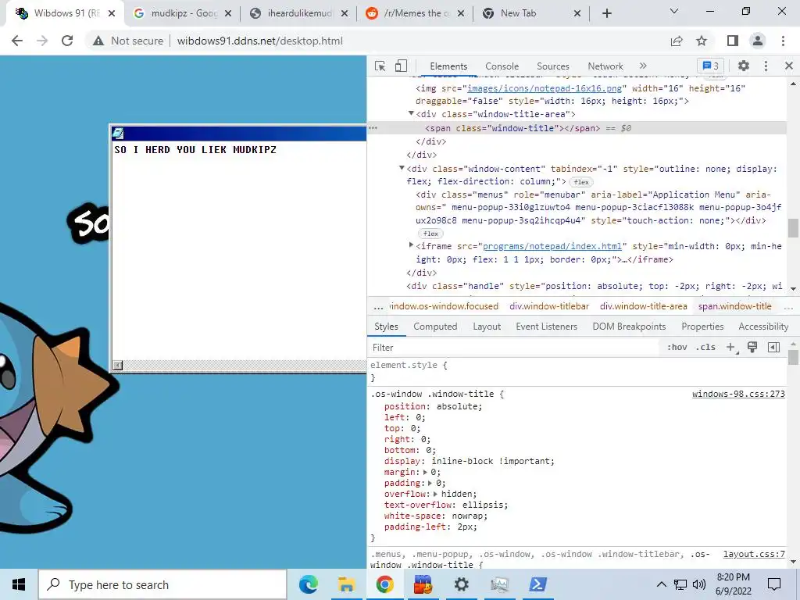
Task: Switch to Network tab
Action: tap(605, 66)
